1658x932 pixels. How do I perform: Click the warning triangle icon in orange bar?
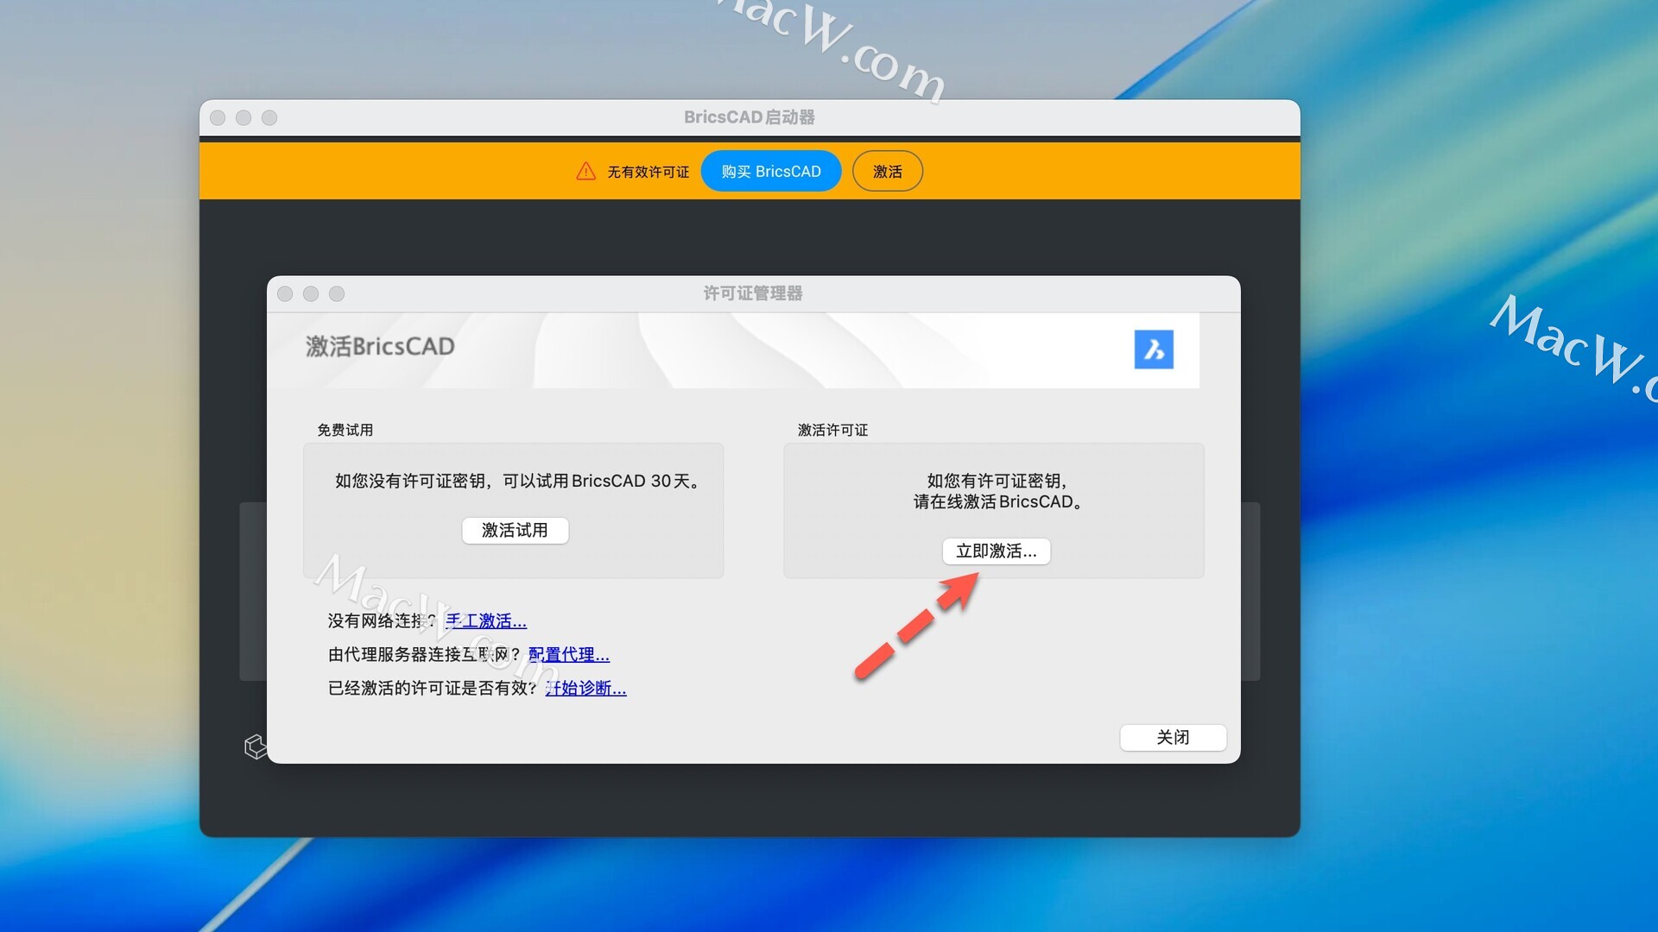(x=585, y=171)
